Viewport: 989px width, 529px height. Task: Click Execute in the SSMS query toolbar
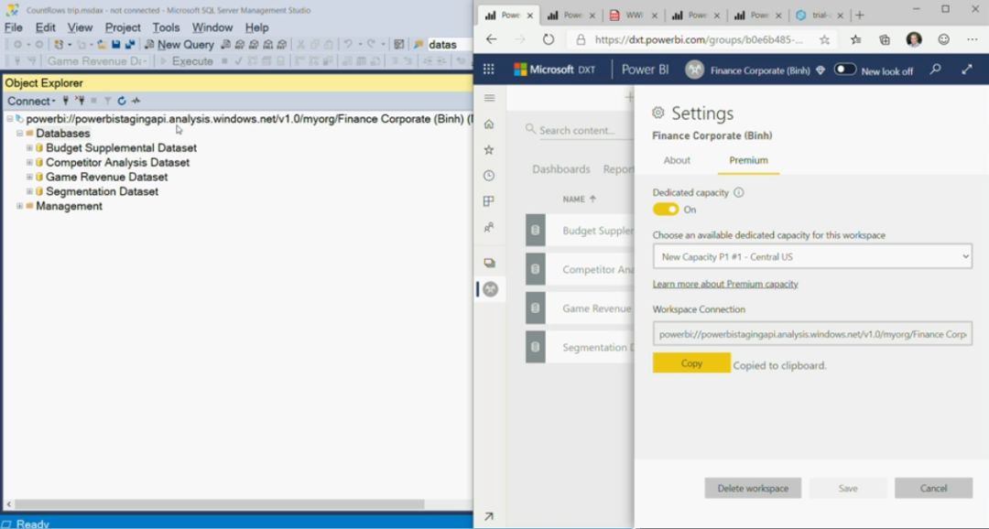pos(187,61)
